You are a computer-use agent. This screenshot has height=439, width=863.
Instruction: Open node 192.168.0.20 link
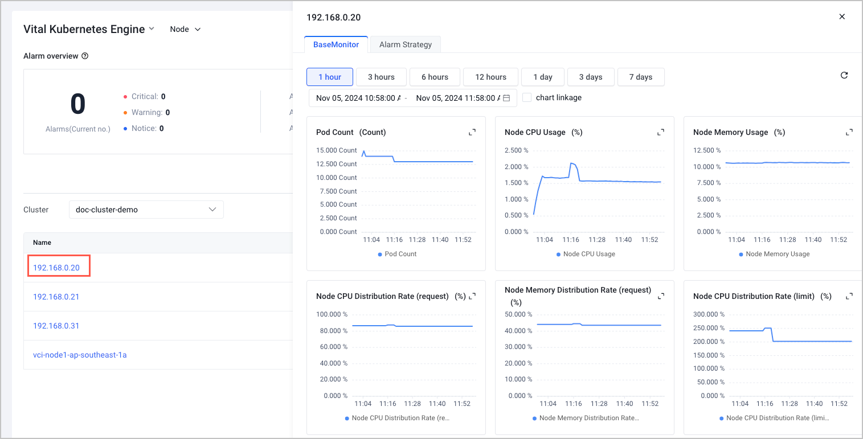click(56, 268)
